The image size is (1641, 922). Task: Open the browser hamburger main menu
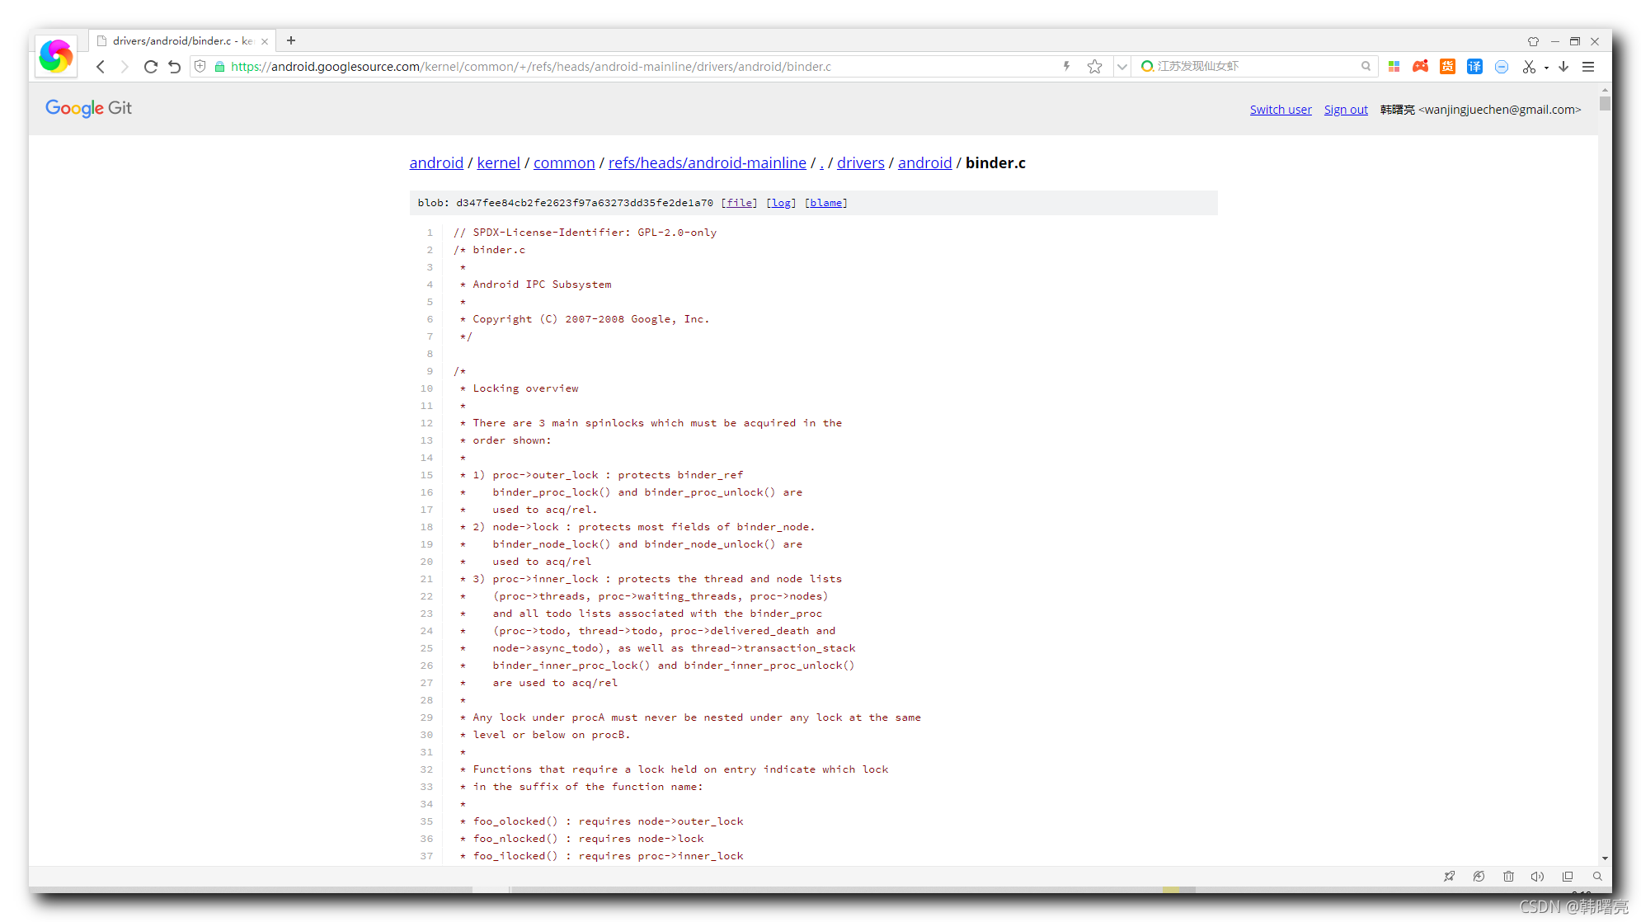(x=1588, y=67)
